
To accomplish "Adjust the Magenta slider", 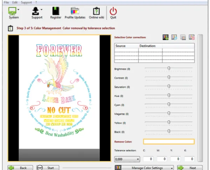I will pos(169,113).
